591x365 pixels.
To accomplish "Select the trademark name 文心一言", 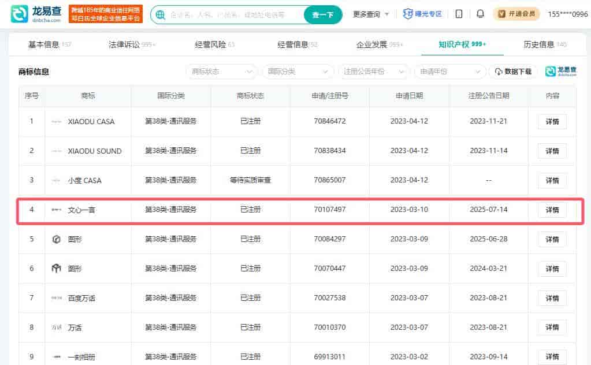I will 81,210.
